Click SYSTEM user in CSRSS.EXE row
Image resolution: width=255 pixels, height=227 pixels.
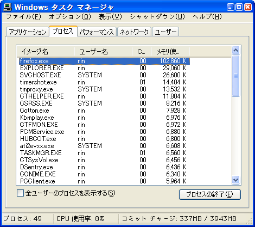tap(90, 103)
